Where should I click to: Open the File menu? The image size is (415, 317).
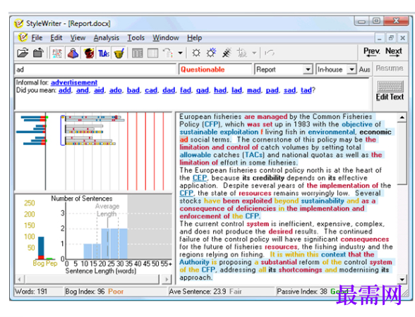(37, 38)
